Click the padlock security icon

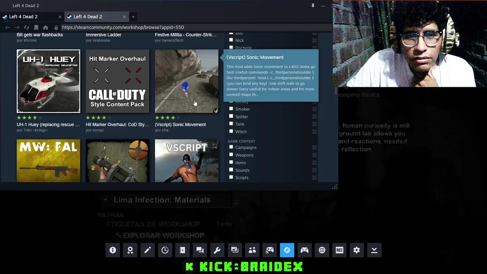click(56, 27)
